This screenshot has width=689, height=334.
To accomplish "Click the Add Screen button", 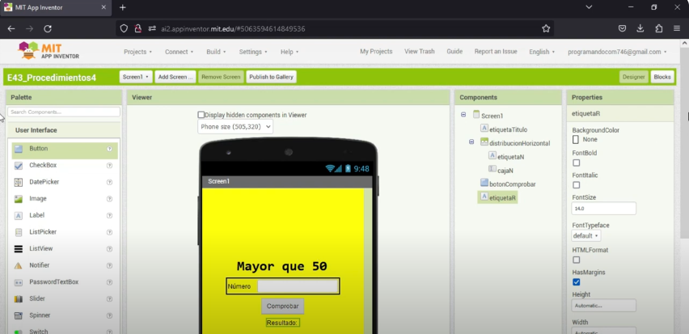I will (175, 77).
